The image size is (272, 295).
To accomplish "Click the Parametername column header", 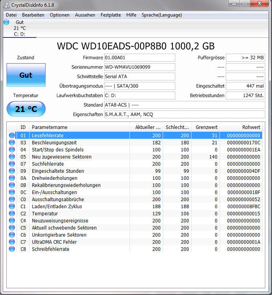I will coord(79,127).
